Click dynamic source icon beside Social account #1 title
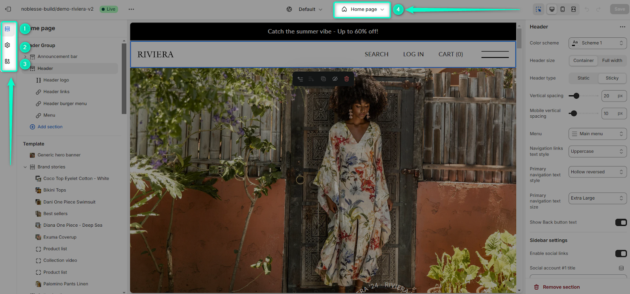The height and width of the screenshot is (294, 630). click(621, 268)
